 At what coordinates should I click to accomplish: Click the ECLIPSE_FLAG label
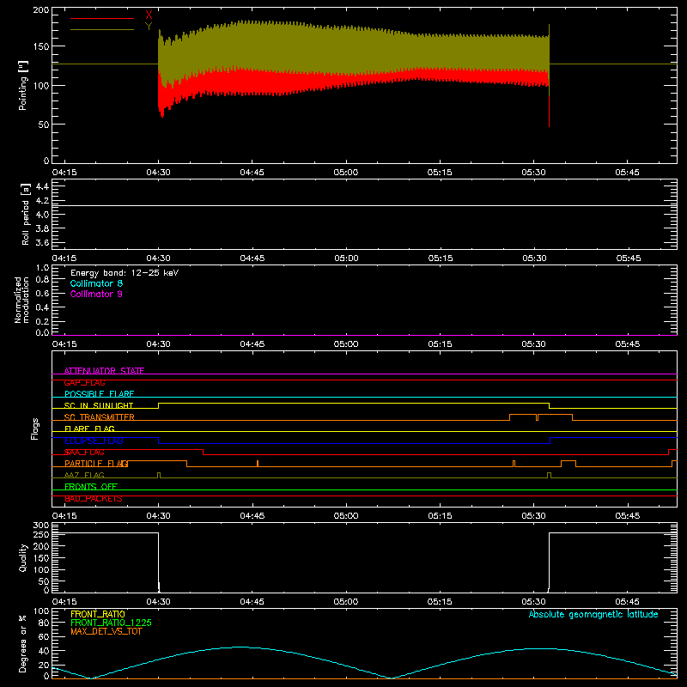click(x=94, y=441)
